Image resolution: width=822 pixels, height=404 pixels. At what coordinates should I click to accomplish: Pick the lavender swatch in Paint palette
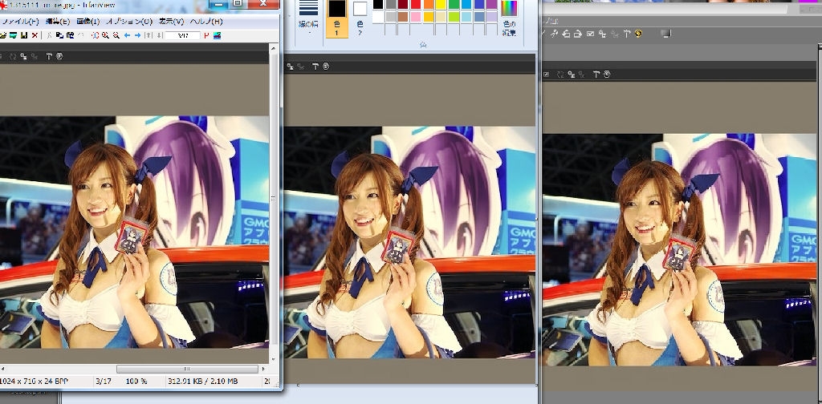[x=492, y=17]
